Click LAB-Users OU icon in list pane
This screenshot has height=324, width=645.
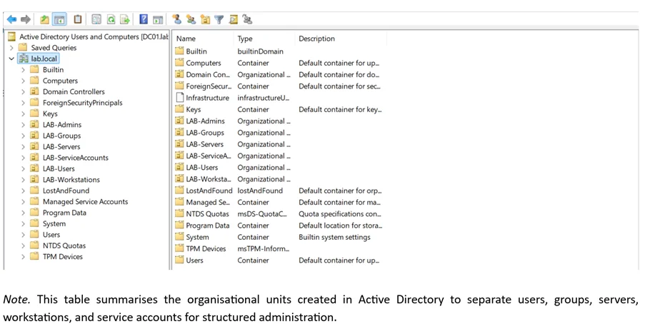pos(179,167)
